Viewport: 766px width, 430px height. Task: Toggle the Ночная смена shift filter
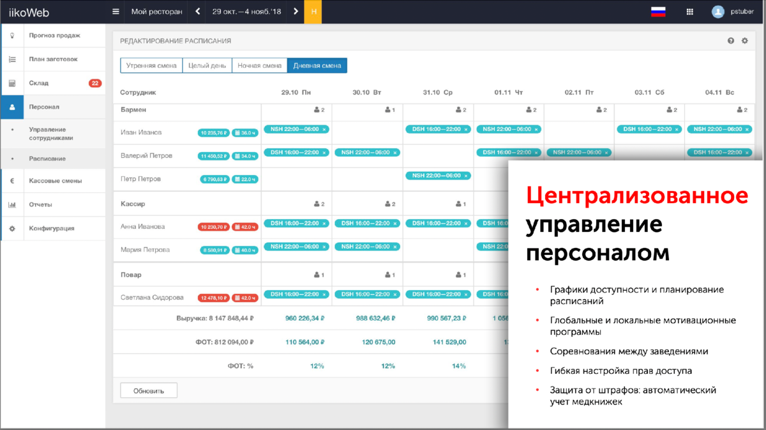tap(259, 65)
